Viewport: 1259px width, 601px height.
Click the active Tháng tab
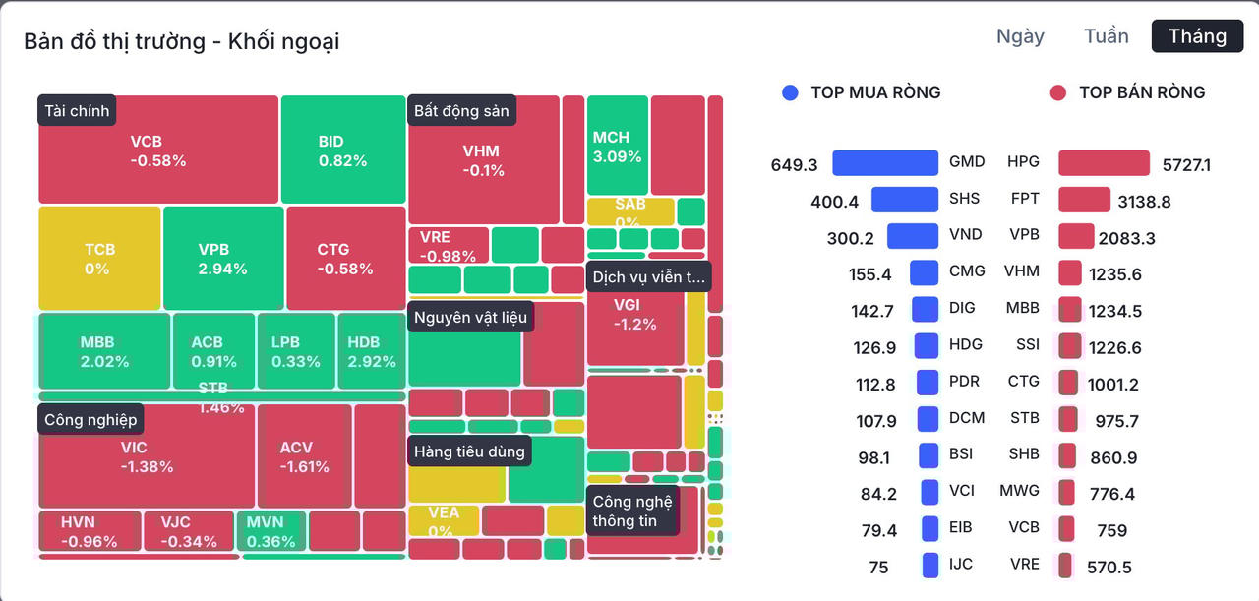(1197, 36)
